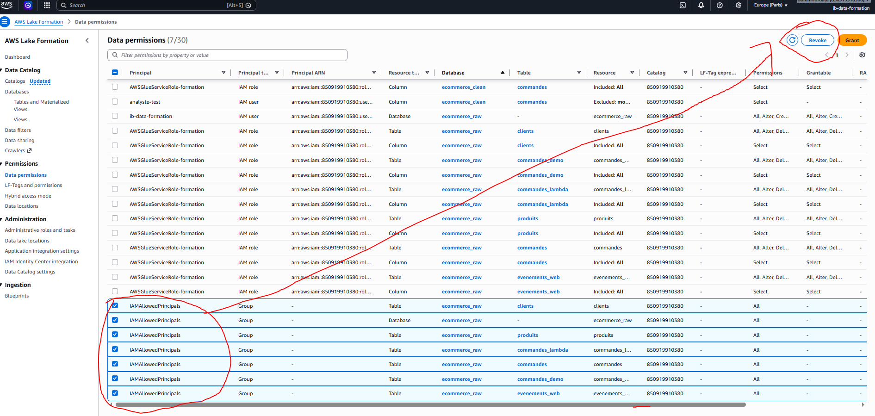875x416 pixels.
Task: Sort by Database column ascending arrow
Action: pos(503,73)
